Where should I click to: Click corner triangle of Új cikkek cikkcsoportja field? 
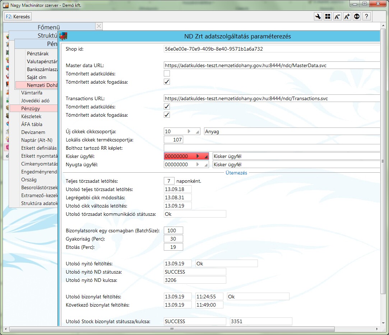198,132
